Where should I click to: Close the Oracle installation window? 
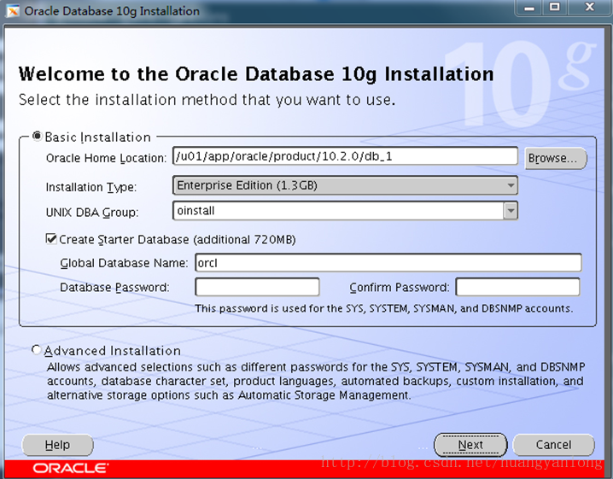pos(590,7)
